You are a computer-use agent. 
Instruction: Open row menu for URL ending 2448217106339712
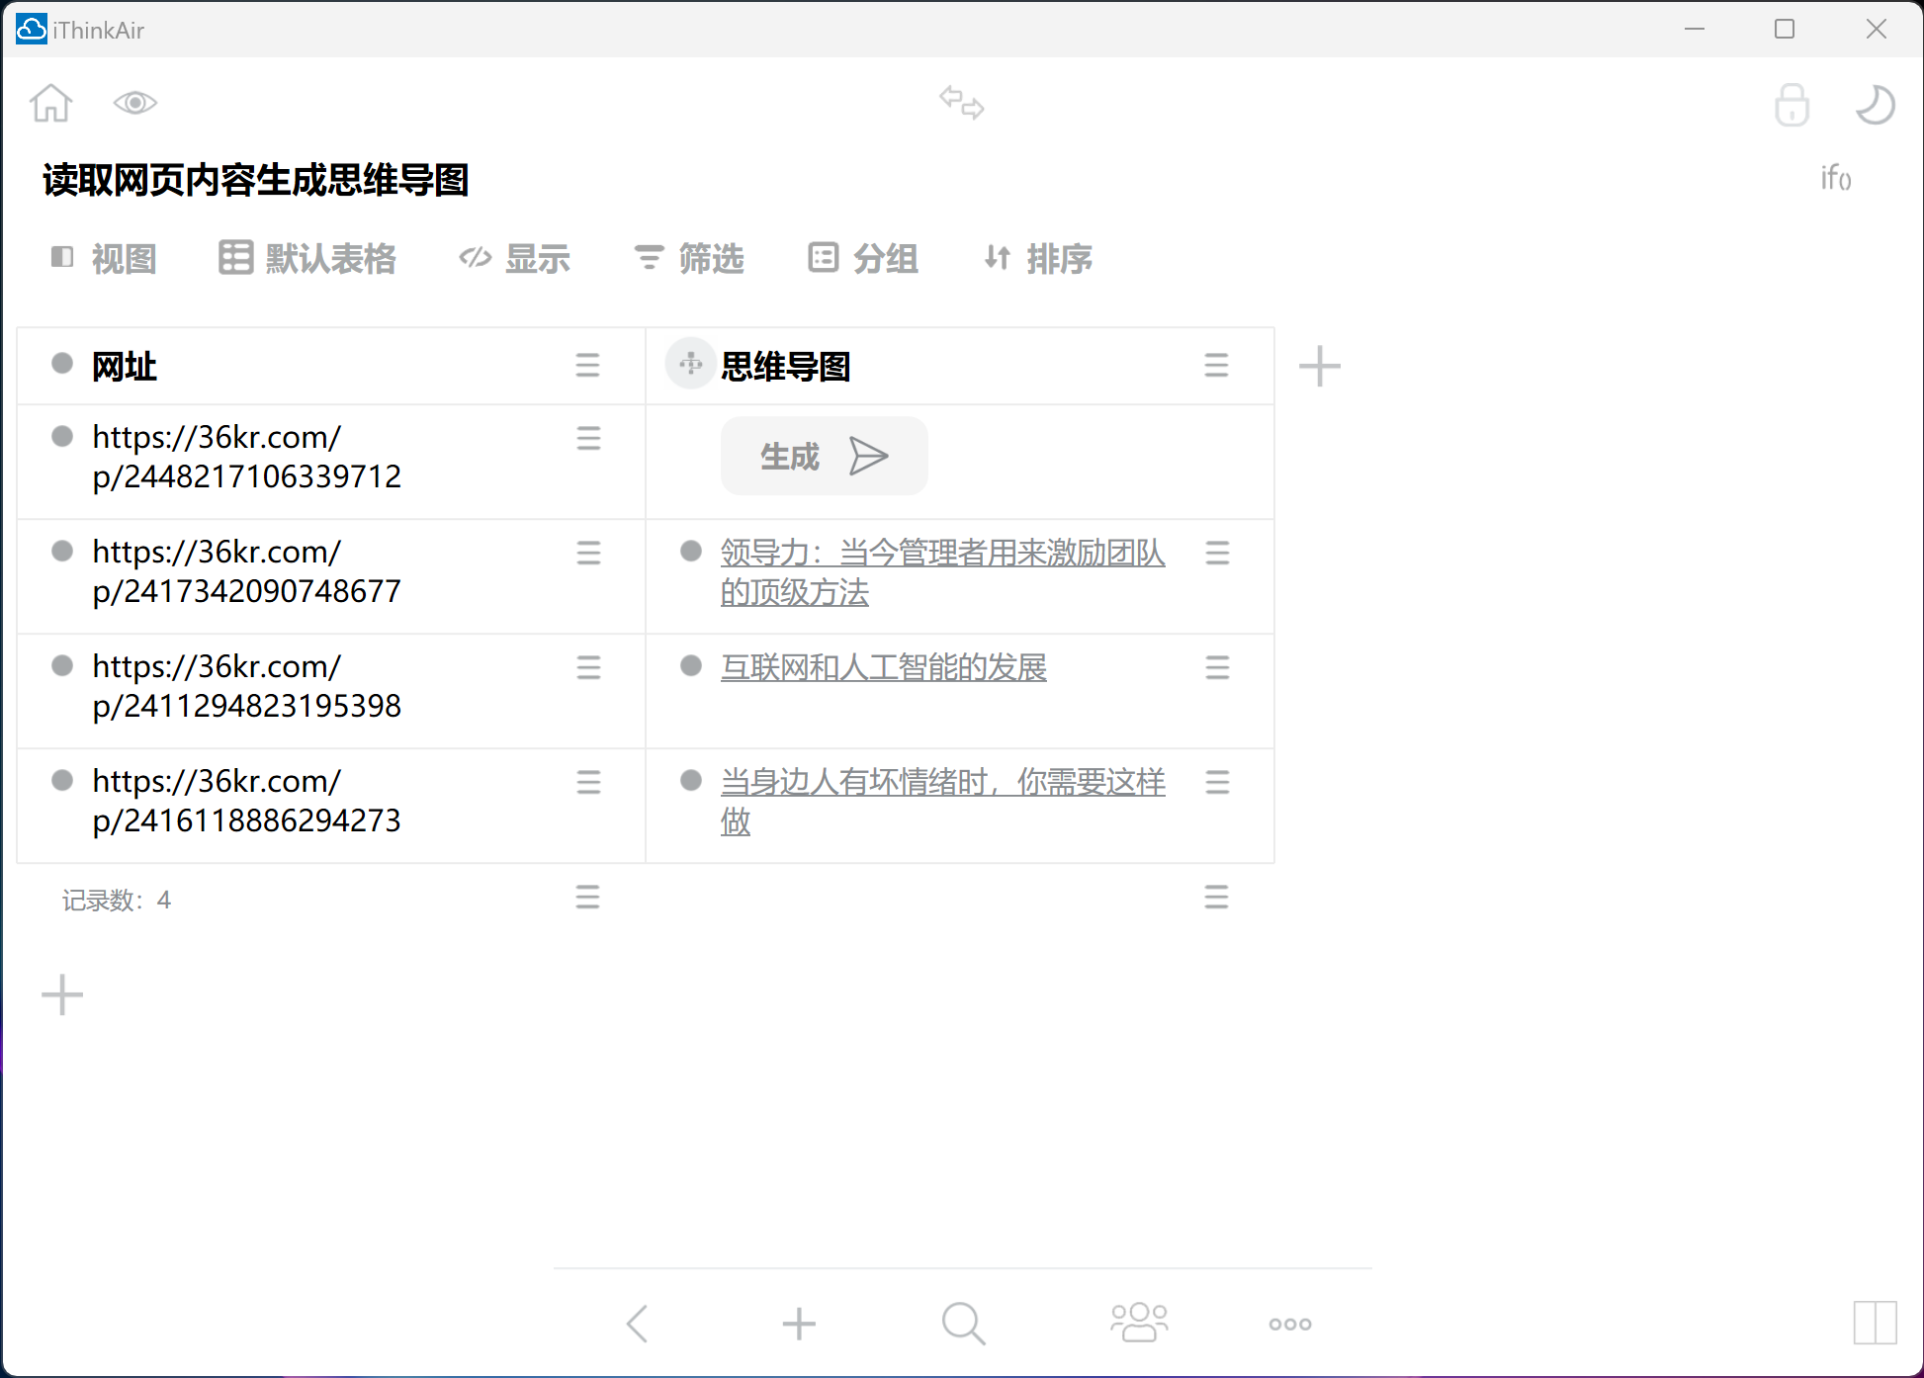point(588,438)
